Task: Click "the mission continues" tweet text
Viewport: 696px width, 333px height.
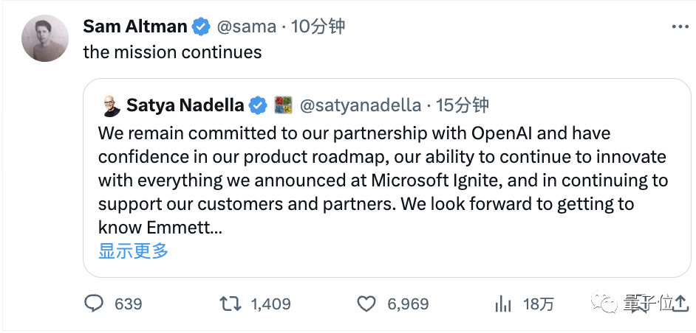Action: point(172,52)
